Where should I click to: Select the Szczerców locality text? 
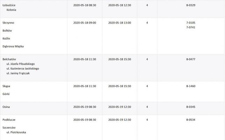pos(9,128)
